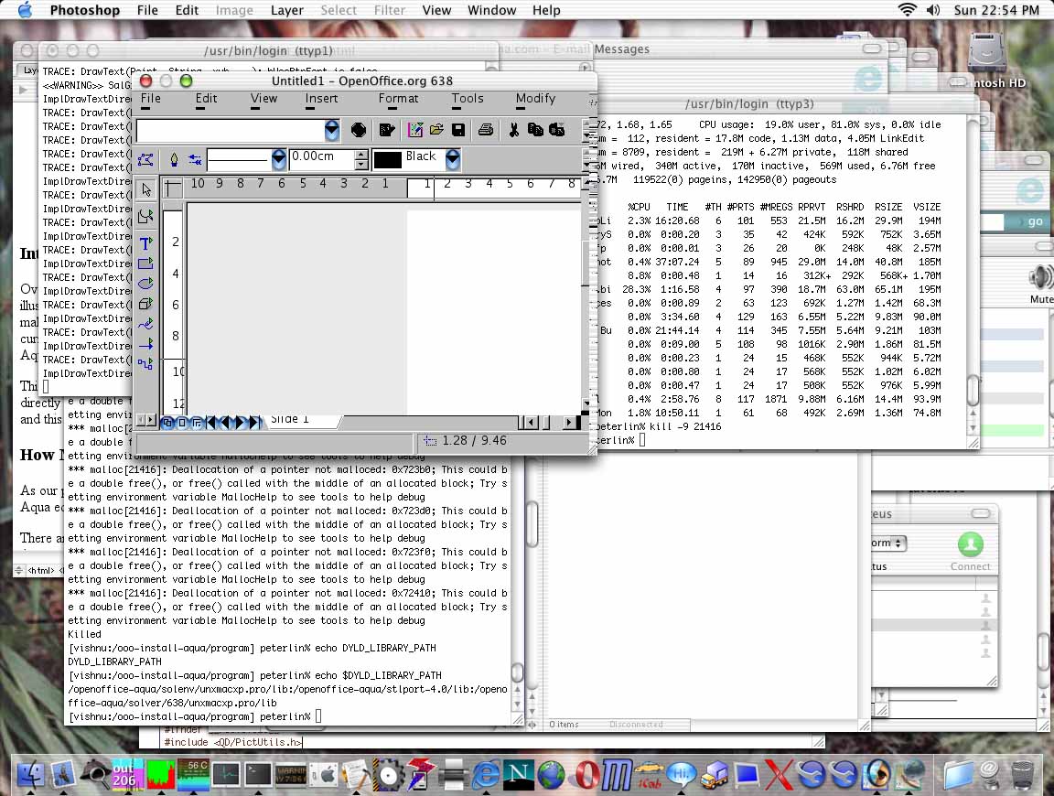Open the Trash in the Dock
Viewport: 1054px width, 796px height.
click(1023, 774)
